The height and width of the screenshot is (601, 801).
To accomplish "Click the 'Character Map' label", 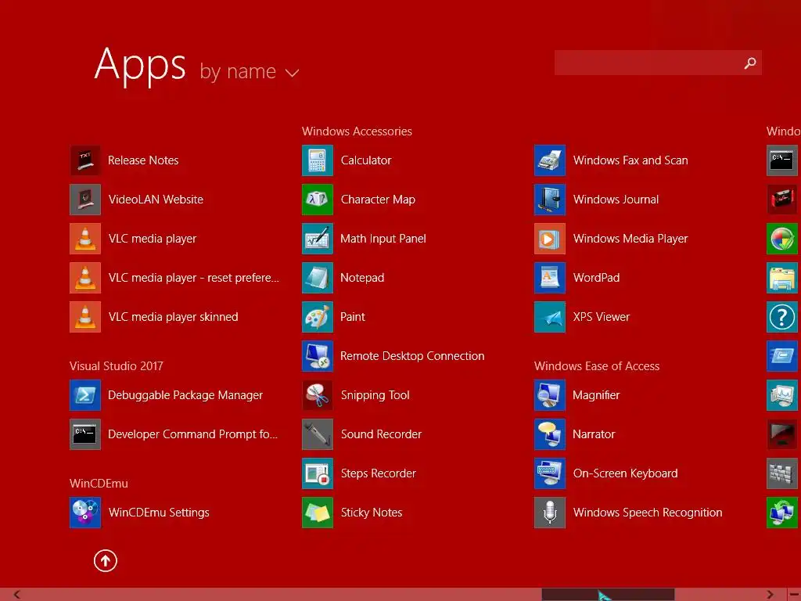I will pyautogui.click(x=378, y=200).
